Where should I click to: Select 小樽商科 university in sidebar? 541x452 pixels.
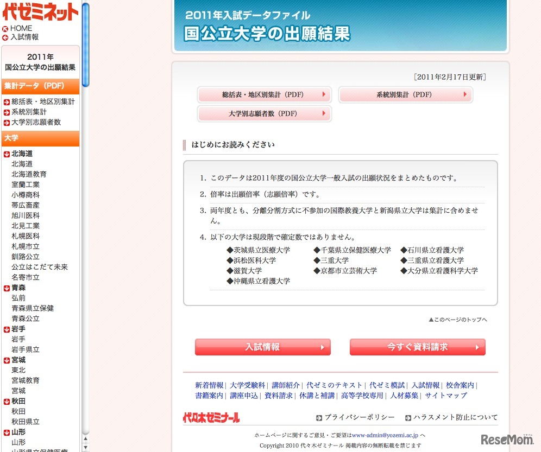tap(26, 195)
